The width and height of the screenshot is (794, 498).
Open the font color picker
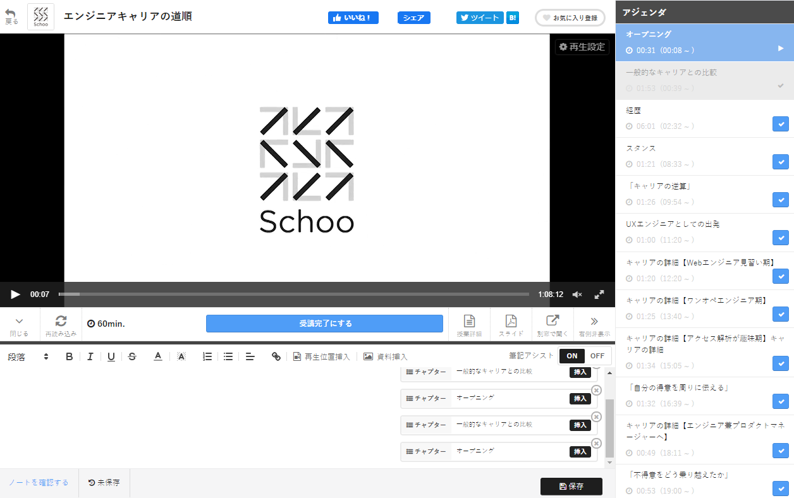(x=158, y=356)
